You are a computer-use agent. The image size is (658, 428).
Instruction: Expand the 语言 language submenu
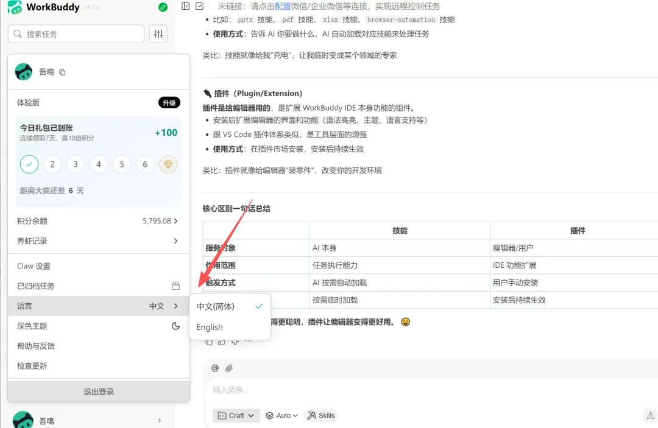point(99,306)
